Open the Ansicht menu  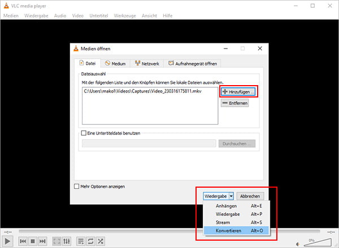[149, 16]
